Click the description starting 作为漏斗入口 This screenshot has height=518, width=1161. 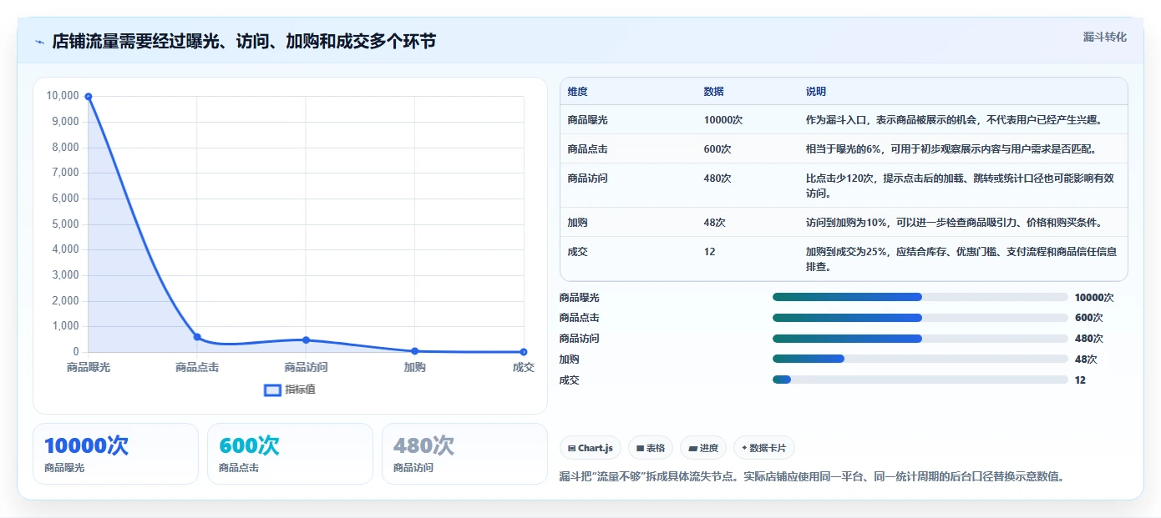pyautogui.click(x=954, y=120)
